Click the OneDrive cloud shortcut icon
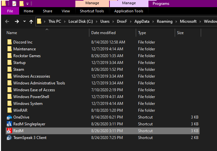The image size is (217, 151). point(9,117)
